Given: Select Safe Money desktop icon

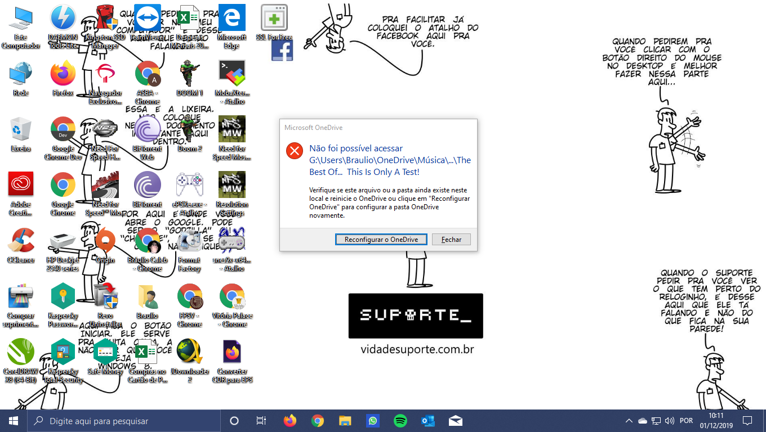Looking at the screenshot, I should pyautogui.click(x=105, y=358).
